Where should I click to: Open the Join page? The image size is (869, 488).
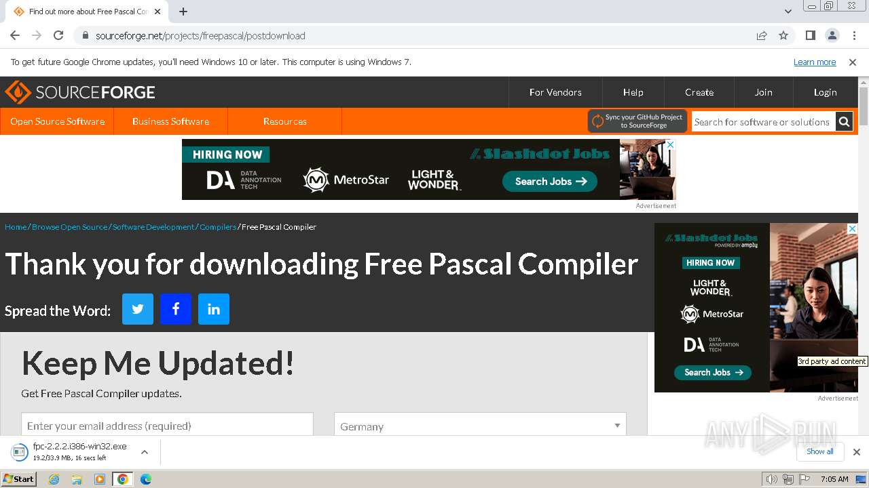pyautogui.click(x=764, y=92)
